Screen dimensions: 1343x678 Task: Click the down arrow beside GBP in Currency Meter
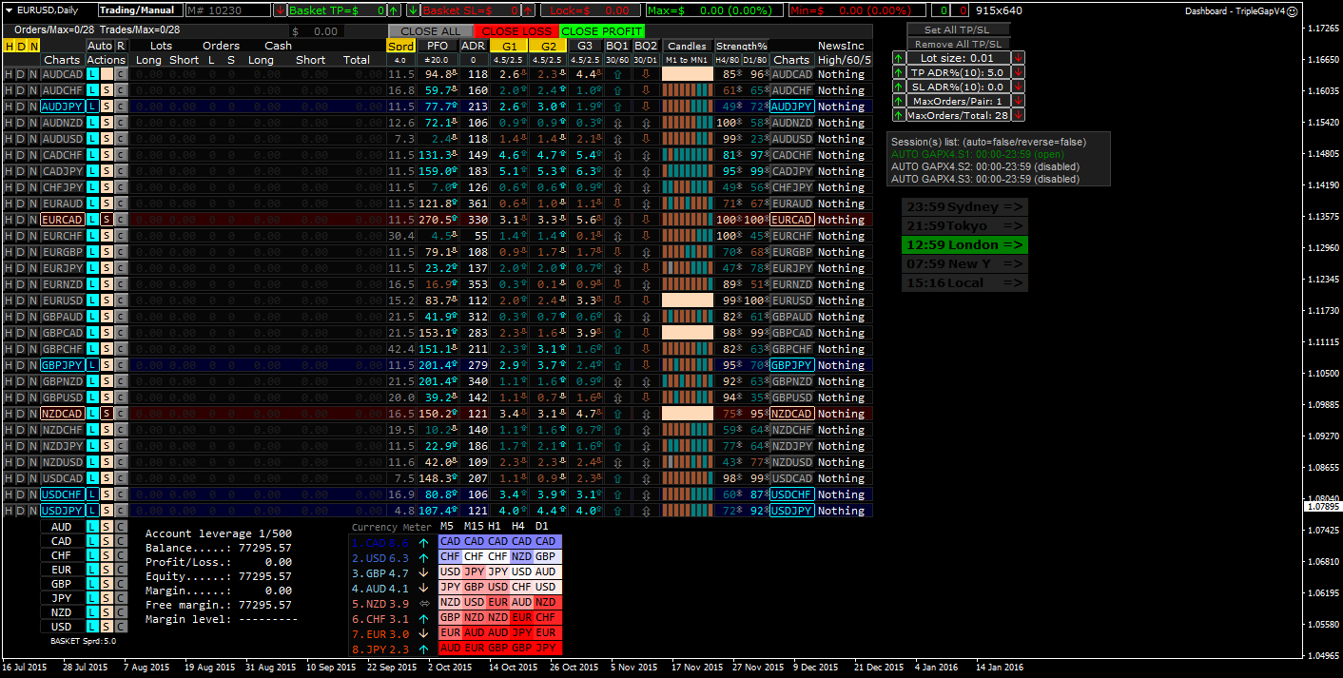tap(423, 573)
